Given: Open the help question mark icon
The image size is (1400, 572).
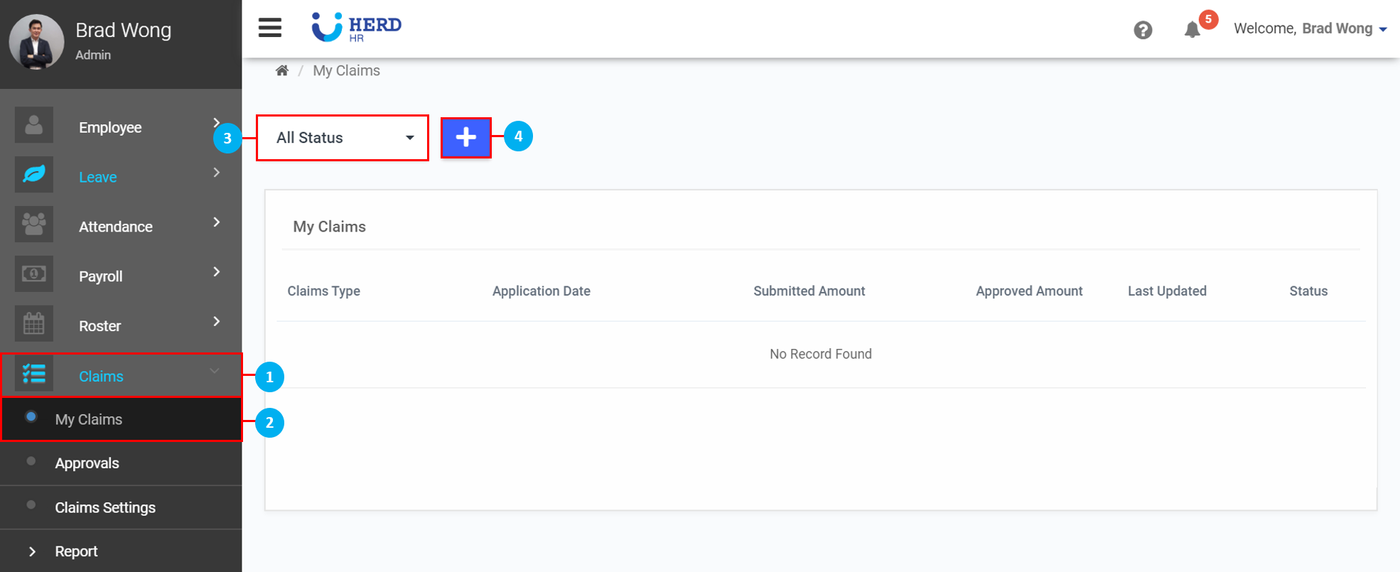Looking at the screenshot, I should coord(1143,30).
